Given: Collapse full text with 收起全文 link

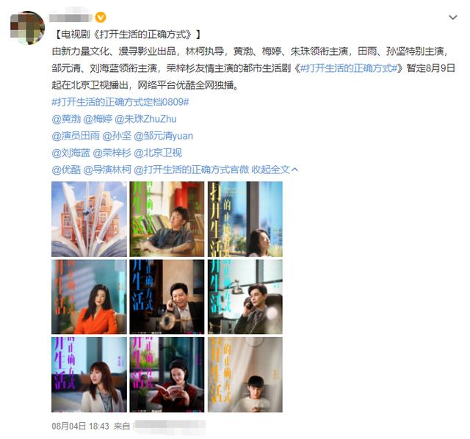Looking at the screenshot, I should 275,170.
